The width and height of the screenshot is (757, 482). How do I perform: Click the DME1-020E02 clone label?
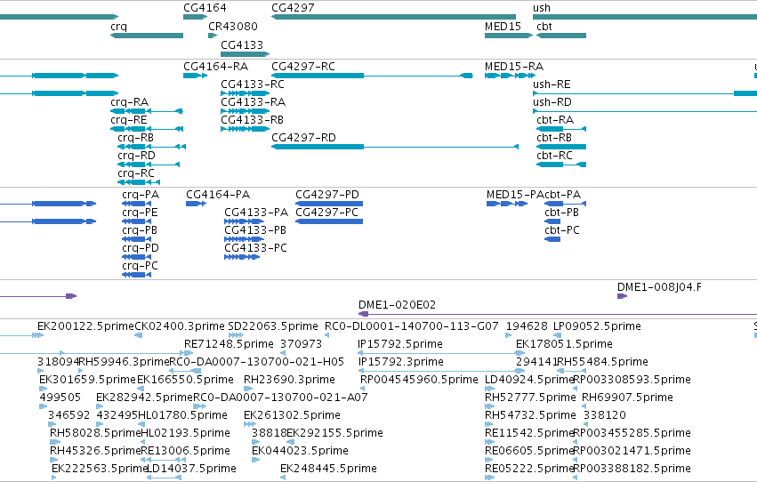[397, 305]
